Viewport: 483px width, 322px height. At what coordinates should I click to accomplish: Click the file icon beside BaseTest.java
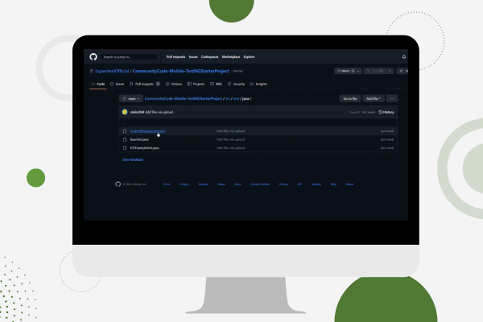tap(125, 139)
